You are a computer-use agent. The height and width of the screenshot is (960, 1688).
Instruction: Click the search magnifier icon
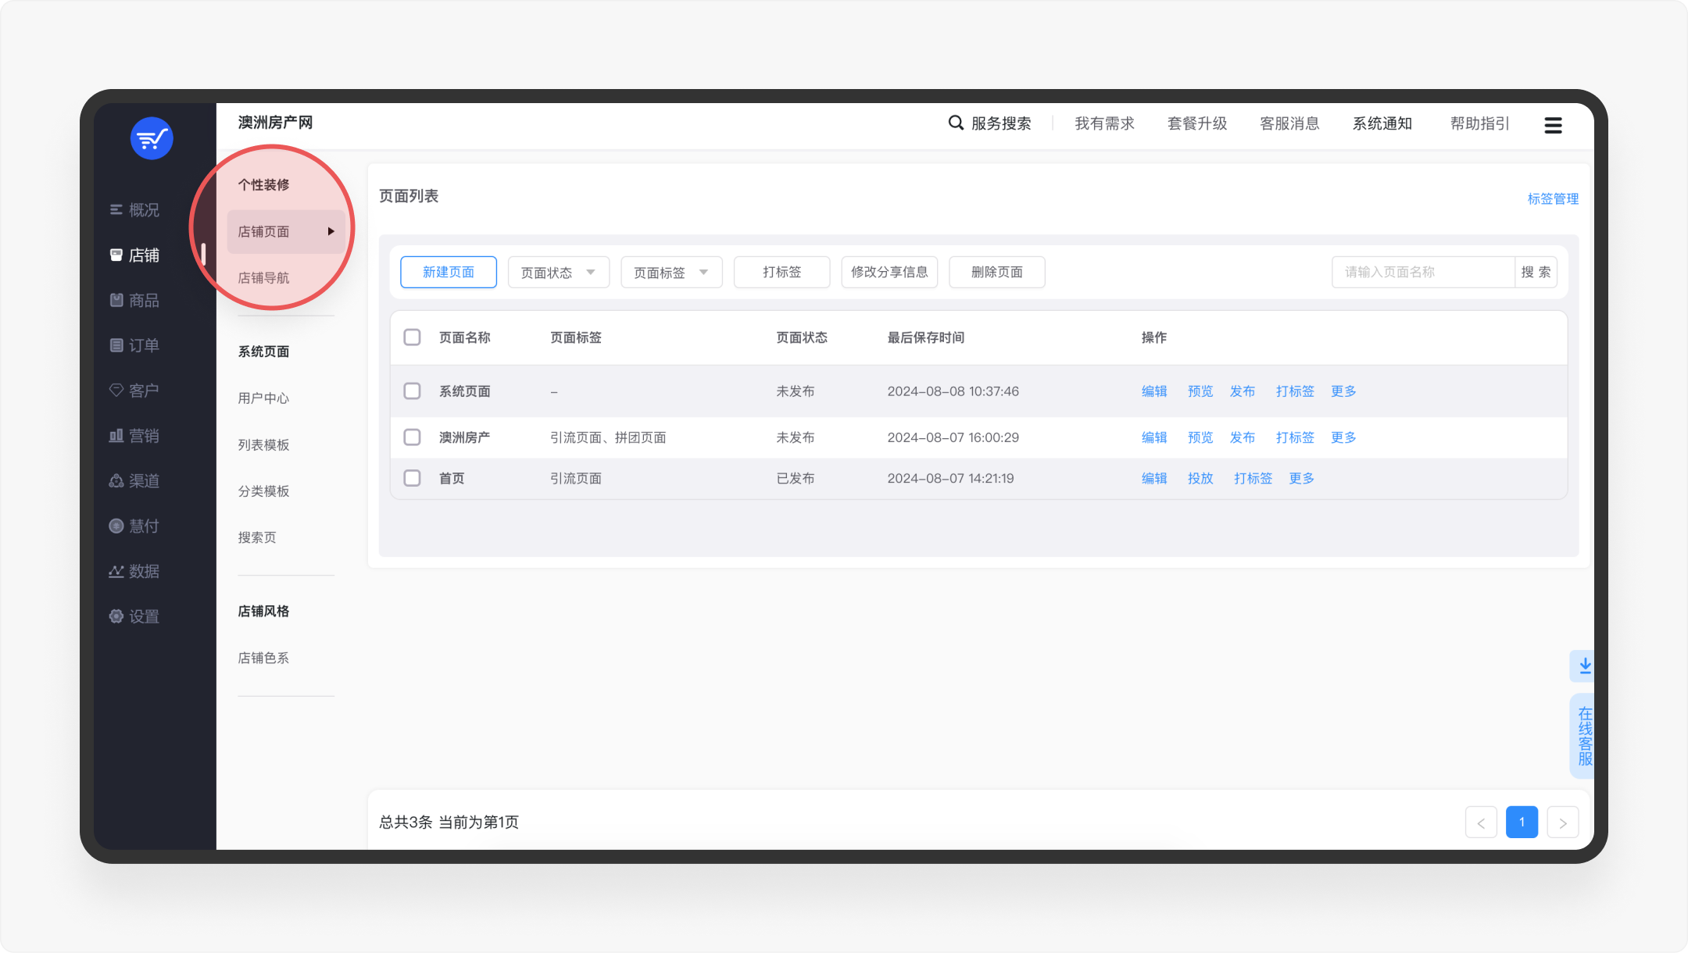click(956, 123)
